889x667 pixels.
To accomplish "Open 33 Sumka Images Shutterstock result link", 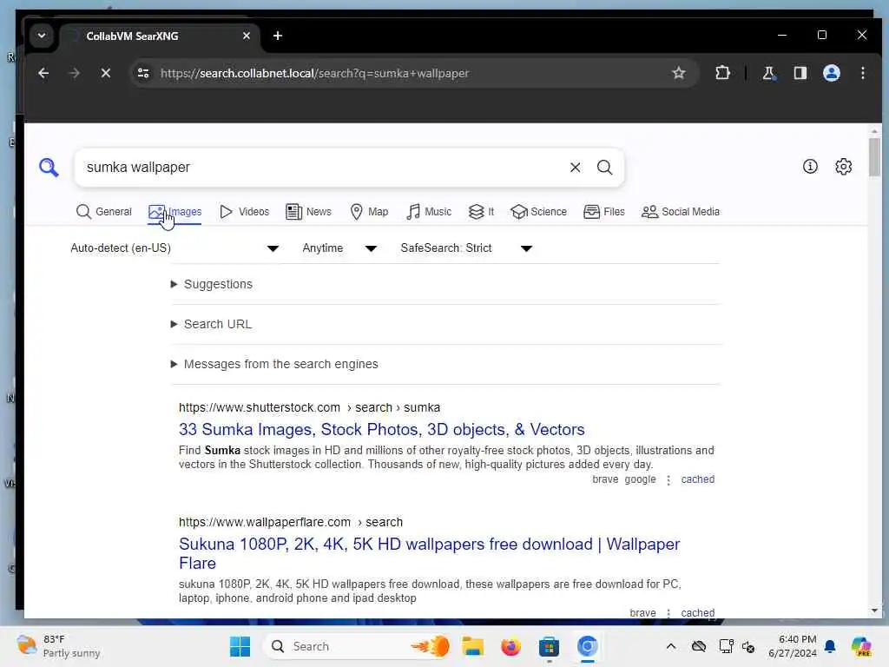I will (x=382, y=429).
